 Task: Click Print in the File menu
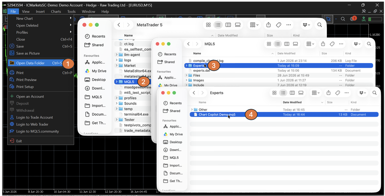[x=41, y=73]
